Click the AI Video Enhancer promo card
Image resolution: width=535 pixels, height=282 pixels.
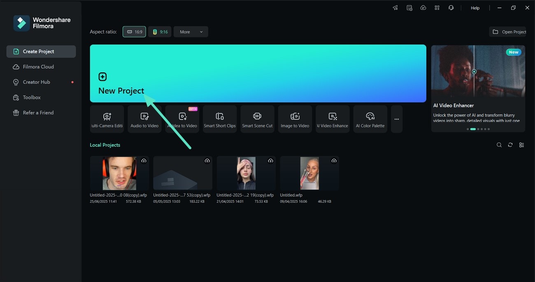478,88
